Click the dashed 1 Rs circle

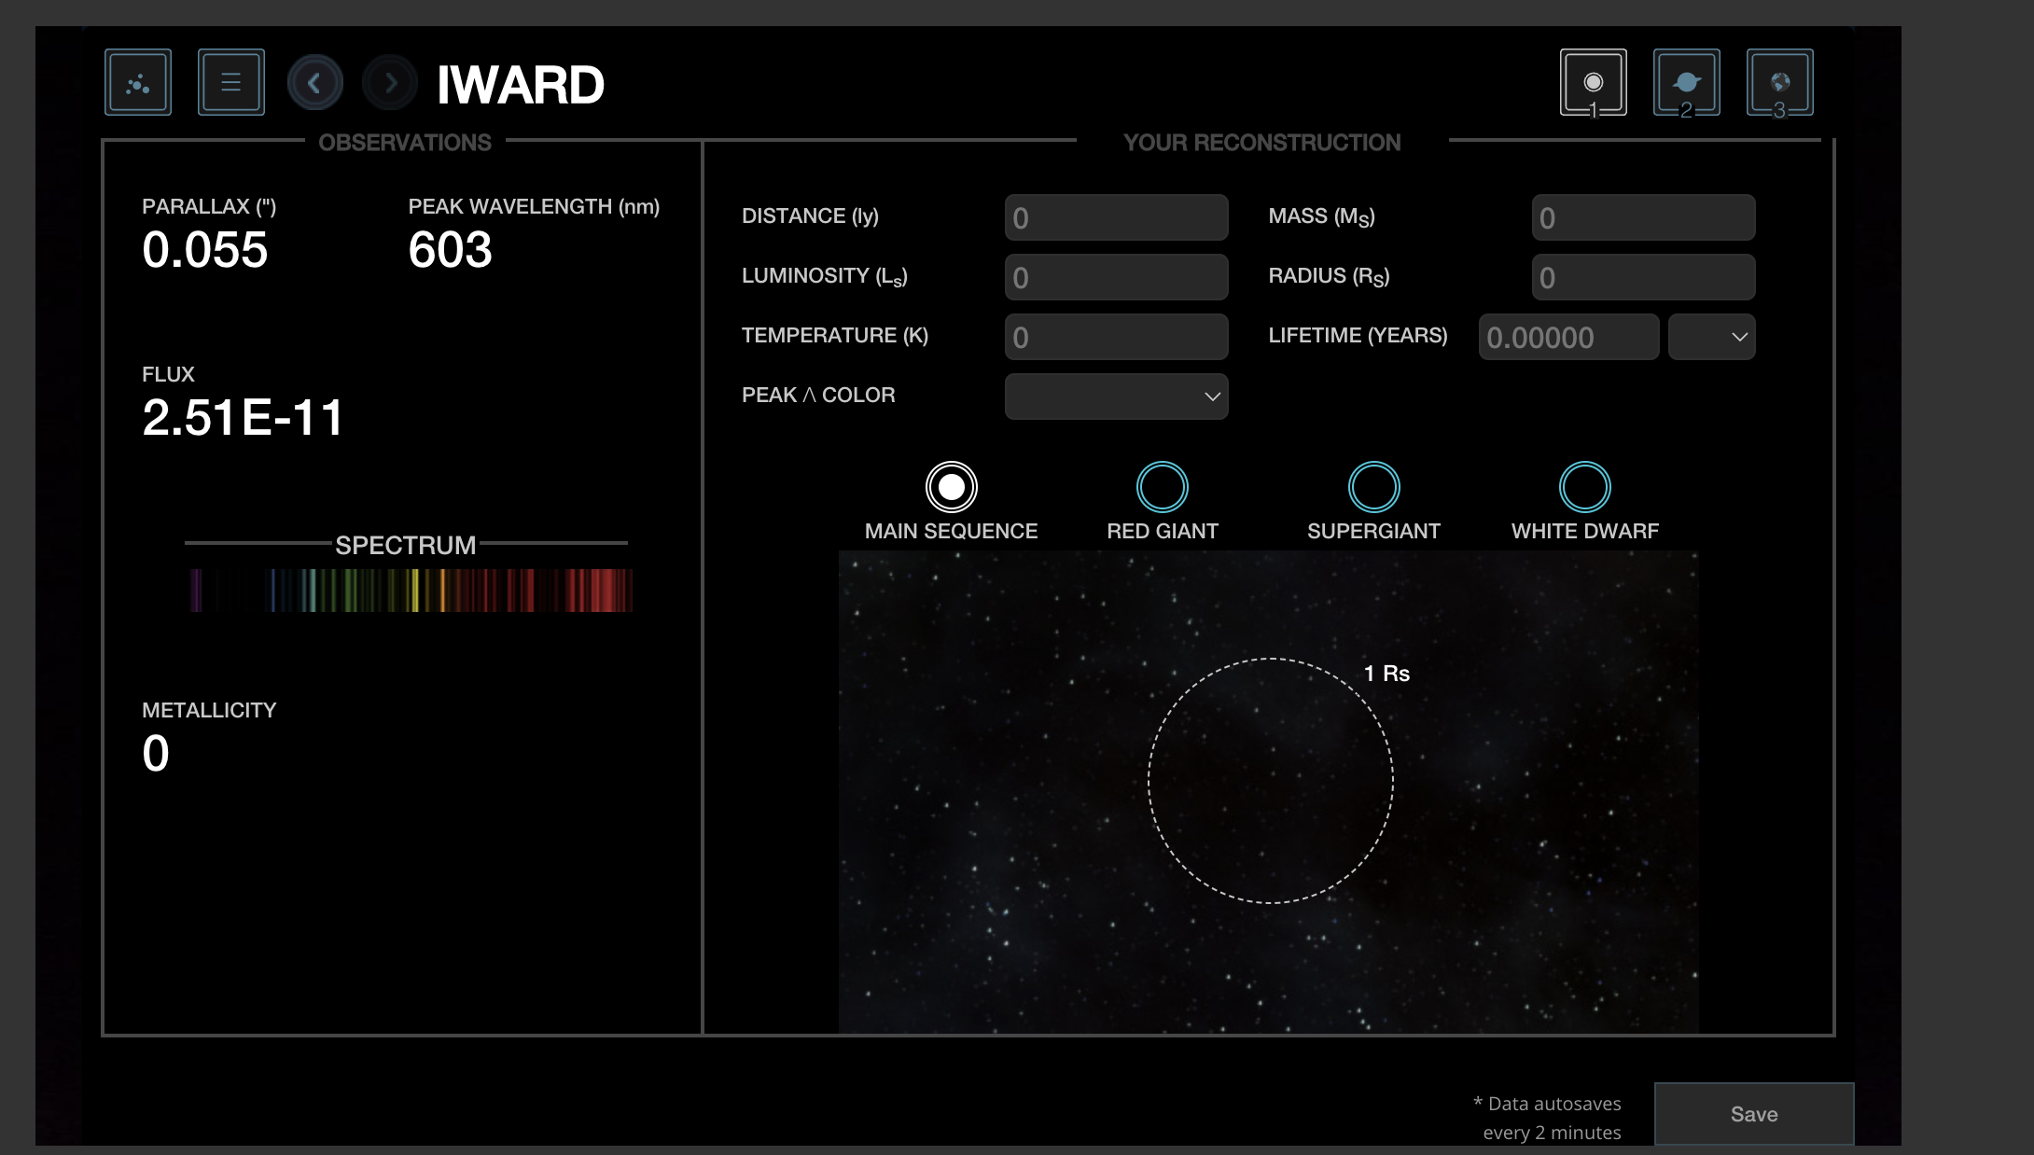tap(1272, 782)
